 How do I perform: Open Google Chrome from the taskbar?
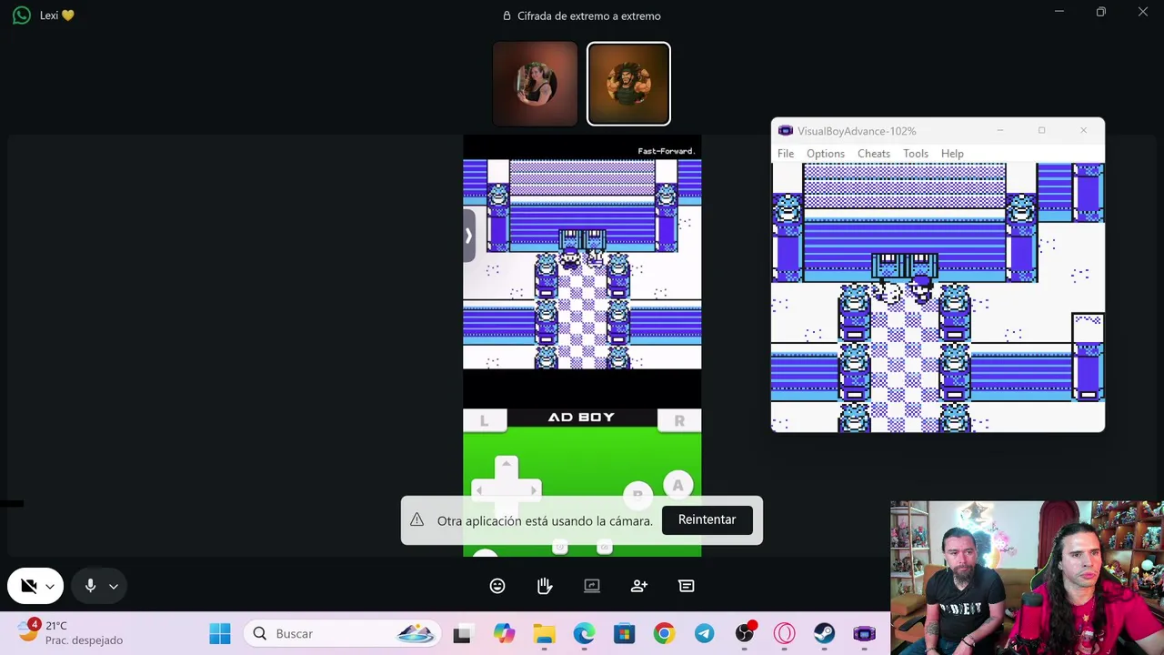click(x=664, y=633)
